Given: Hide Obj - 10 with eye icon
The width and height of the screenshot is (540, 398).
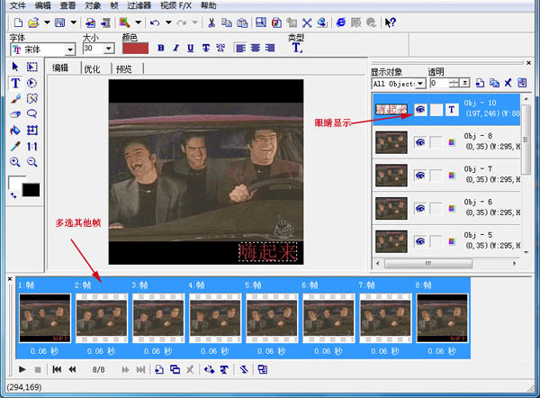Looking at the screenshot, I should 420,110.
